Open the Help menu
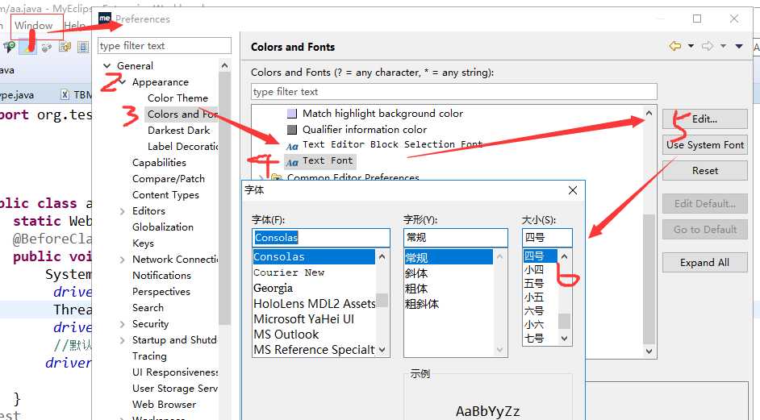The image size is (760, 420). tap(75, 26)
